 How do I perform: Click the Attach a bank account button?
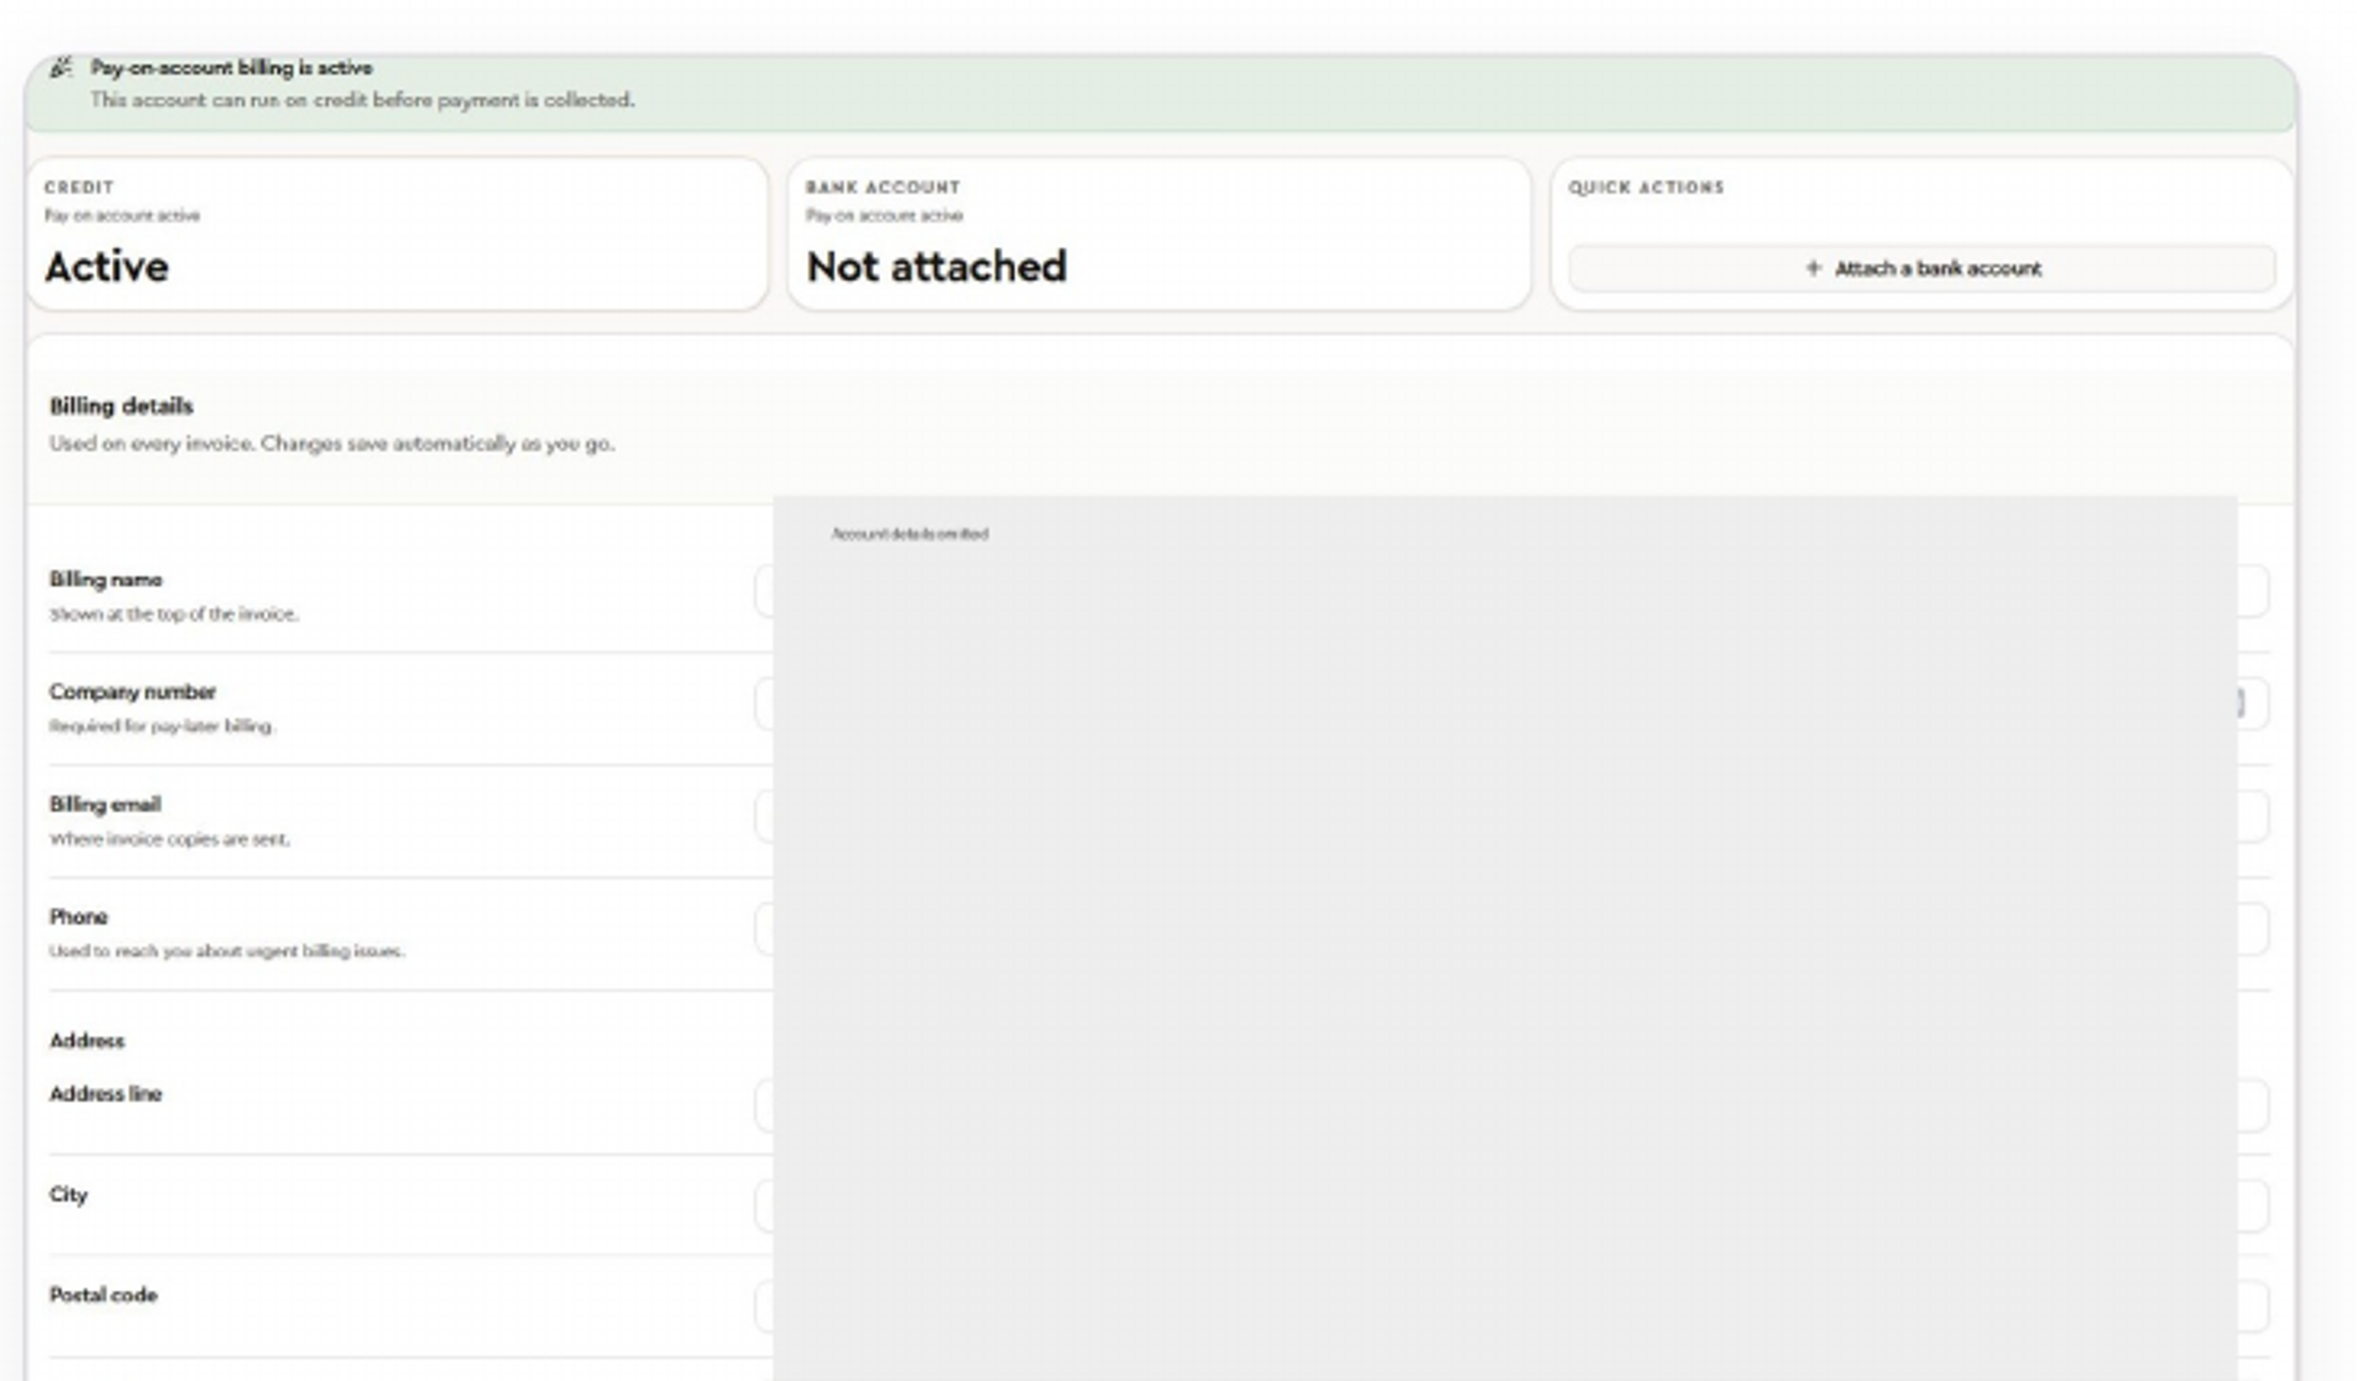point(1922,268)
